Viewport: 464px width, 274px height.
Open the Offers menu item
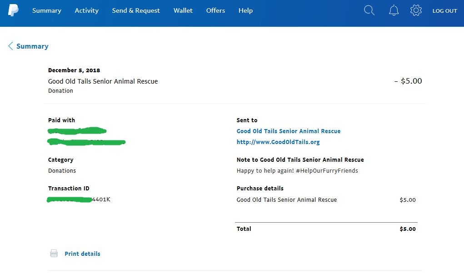[x=215, y=10]
